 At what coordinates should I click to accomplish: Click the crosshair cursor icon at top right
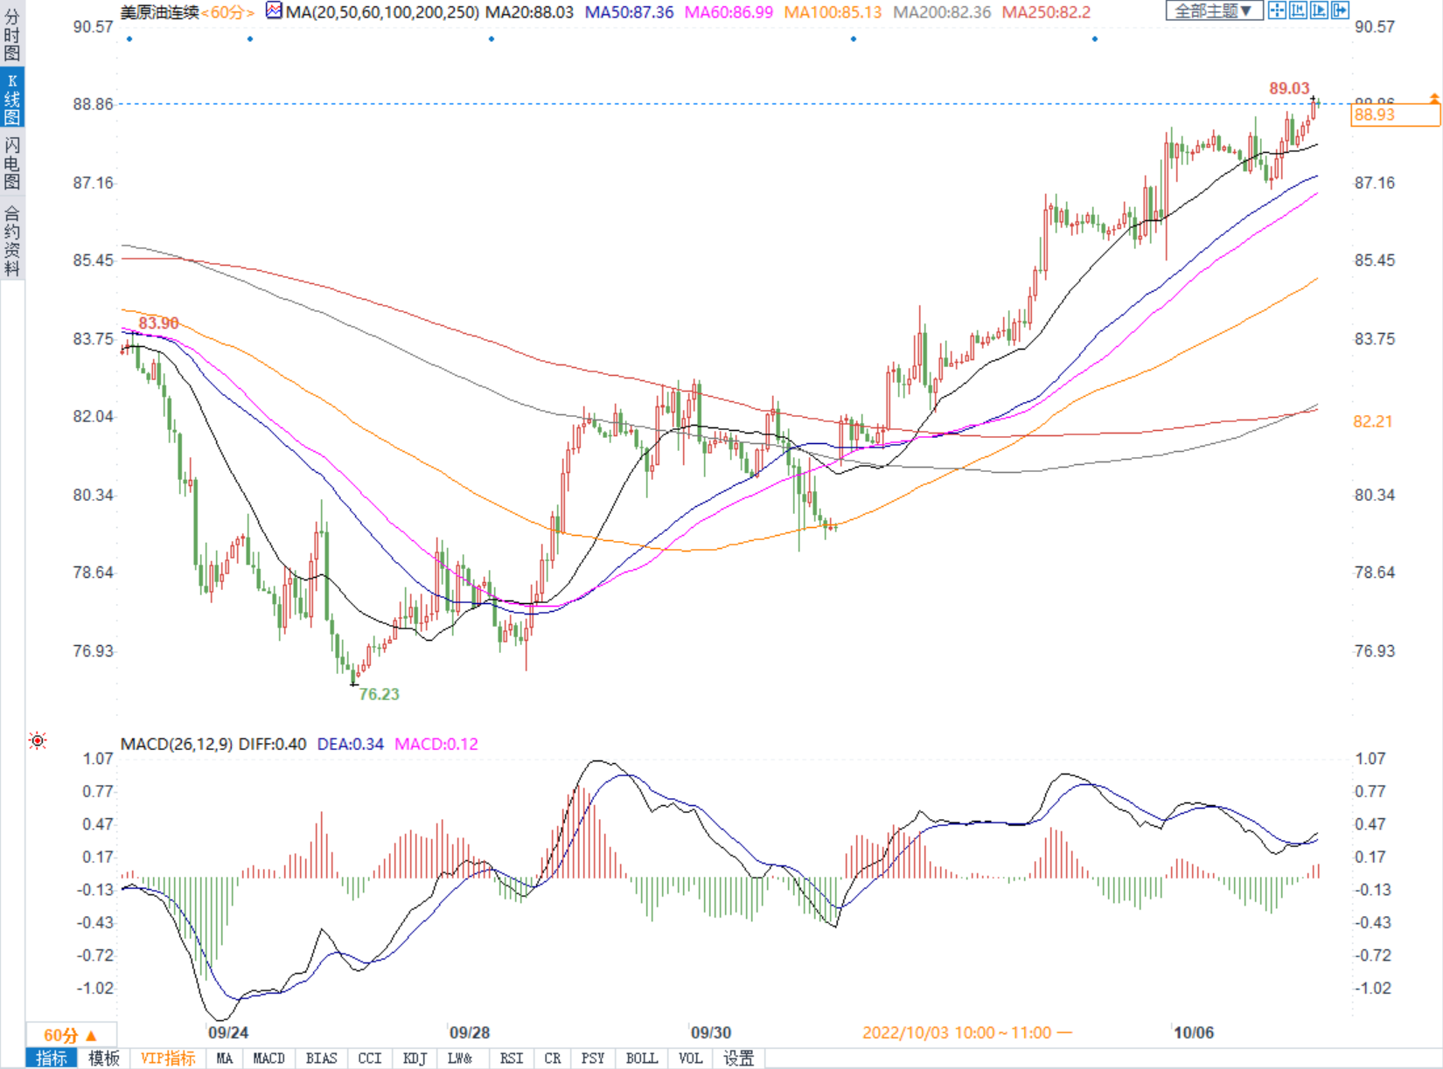(1277, 10)
